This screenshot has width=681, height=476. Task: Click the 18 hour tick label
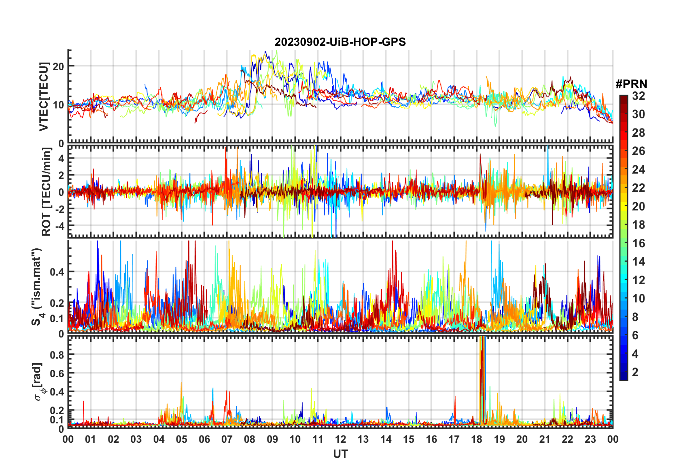pyautogui.click(x=477, y=439)
